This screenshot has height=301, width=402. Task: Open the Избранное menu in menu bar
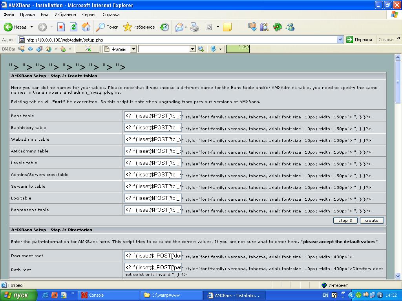(x=65, y=15)
